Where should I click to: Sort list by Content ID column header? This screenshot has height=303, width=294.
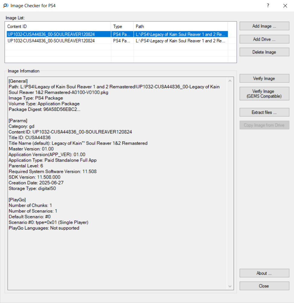(x=58, y=27)
